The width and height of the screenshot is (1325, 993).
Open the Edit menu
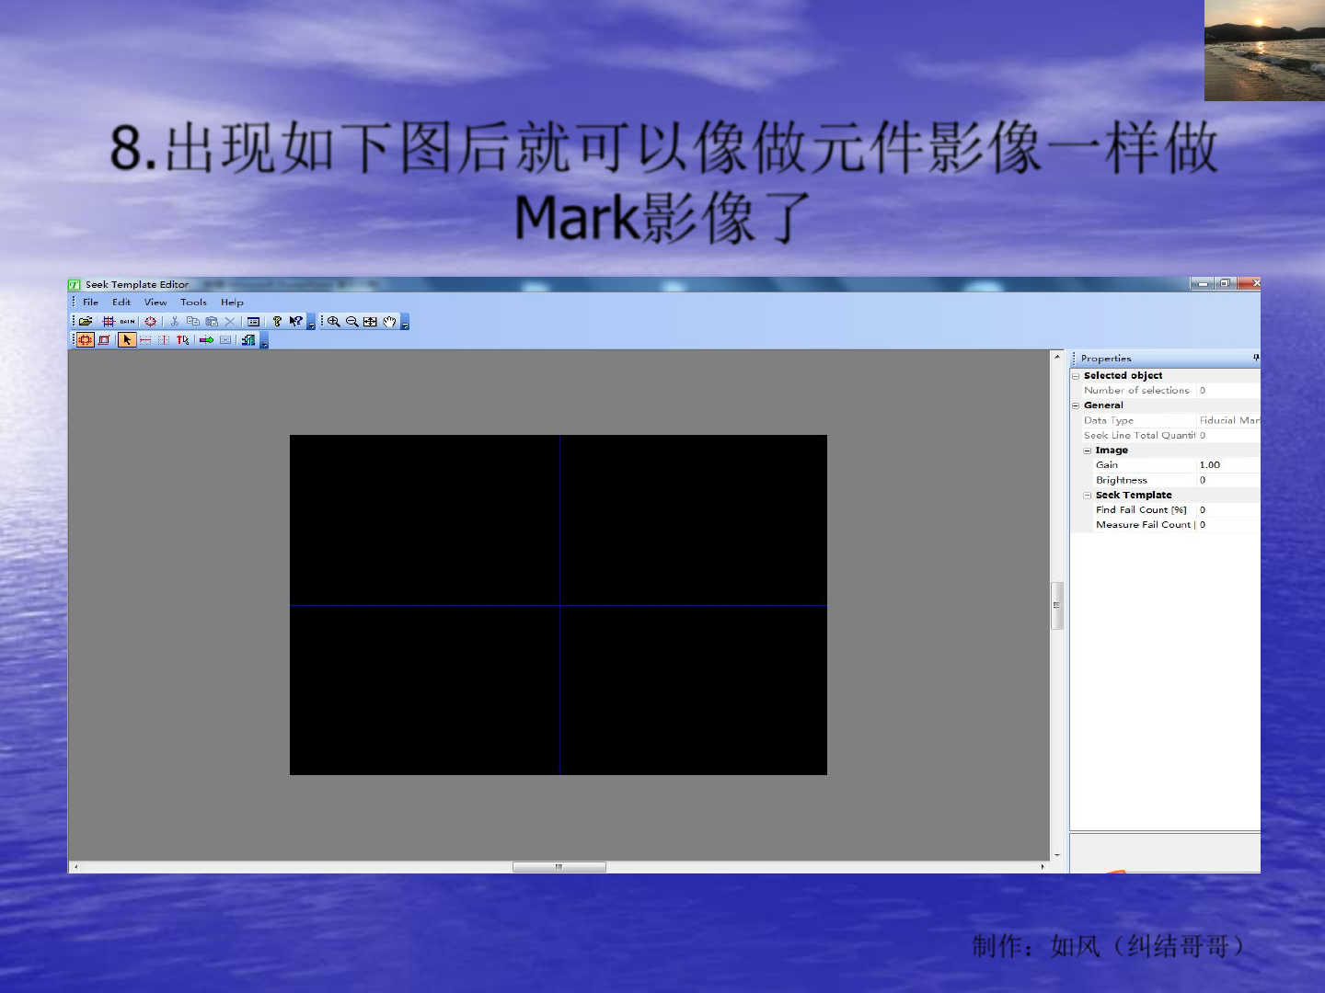click(121, 302)
